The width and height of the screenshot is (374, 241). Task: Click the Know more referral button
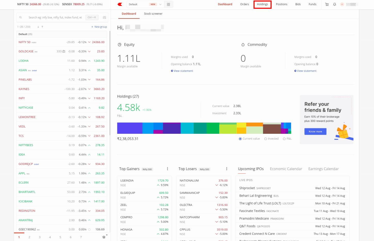coord(315,131)
